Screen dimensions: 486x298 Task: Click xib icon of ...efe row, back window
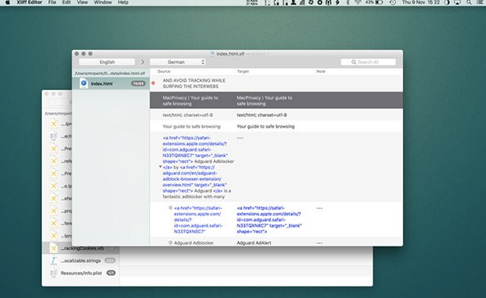[53, 198]
